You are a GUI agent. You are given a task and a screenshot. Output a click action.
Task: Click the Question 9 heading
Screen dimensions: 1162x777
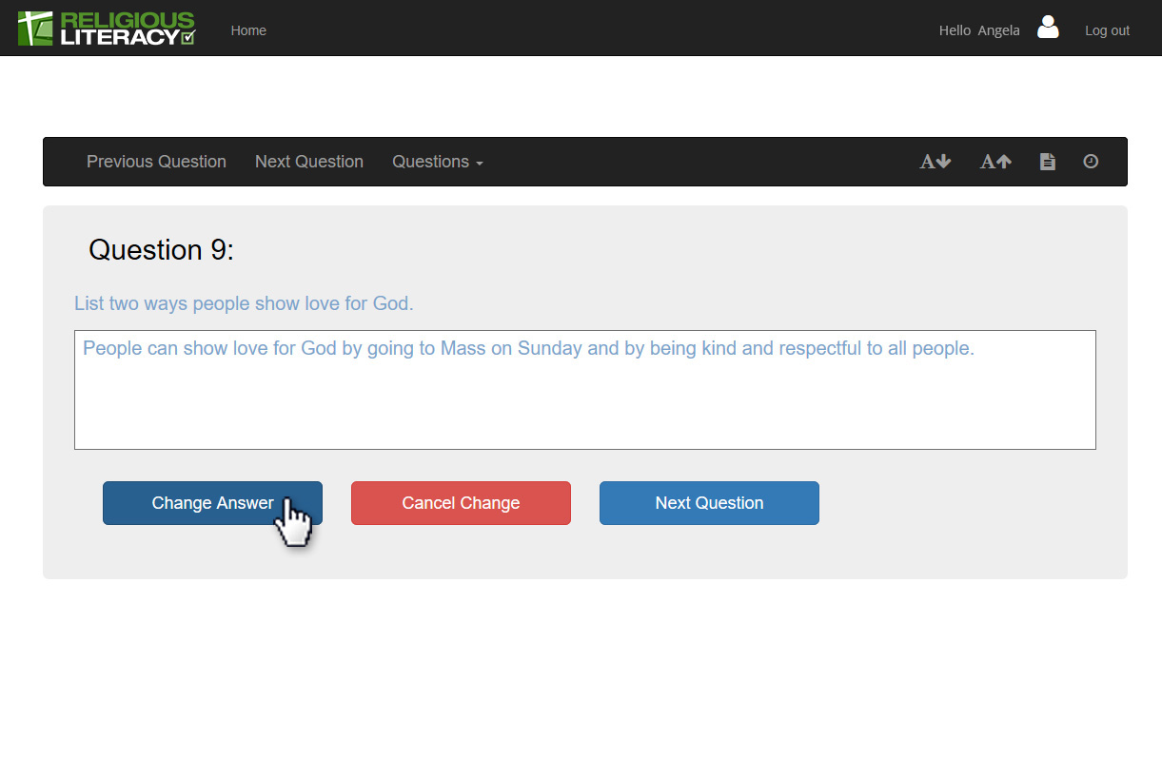click(161, 250)
